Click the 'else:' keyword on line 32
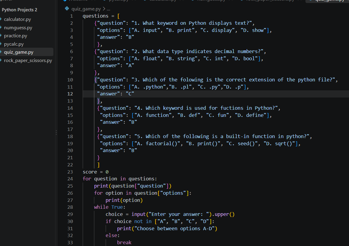349x246 pixels. coord(113,235)
